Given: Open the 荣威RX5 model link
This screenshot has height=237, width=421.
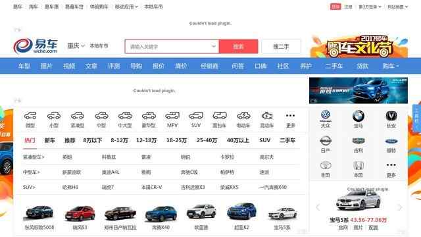Looking at the screenshot, I should click(x=230, y=187).
